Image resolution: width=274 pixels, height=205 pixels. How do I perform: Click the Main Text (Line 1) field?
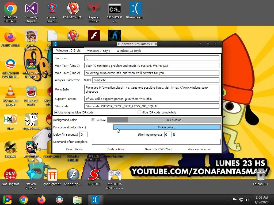152,66
